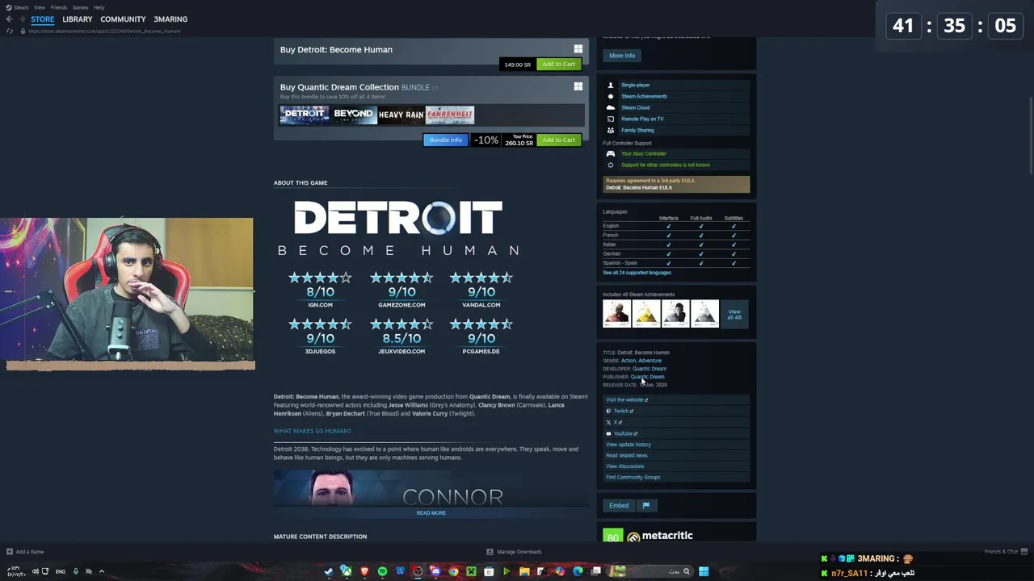Viewport: 1034px width, 581px height.
Task: Open Read related news
Action: click(x=626, y=455)
